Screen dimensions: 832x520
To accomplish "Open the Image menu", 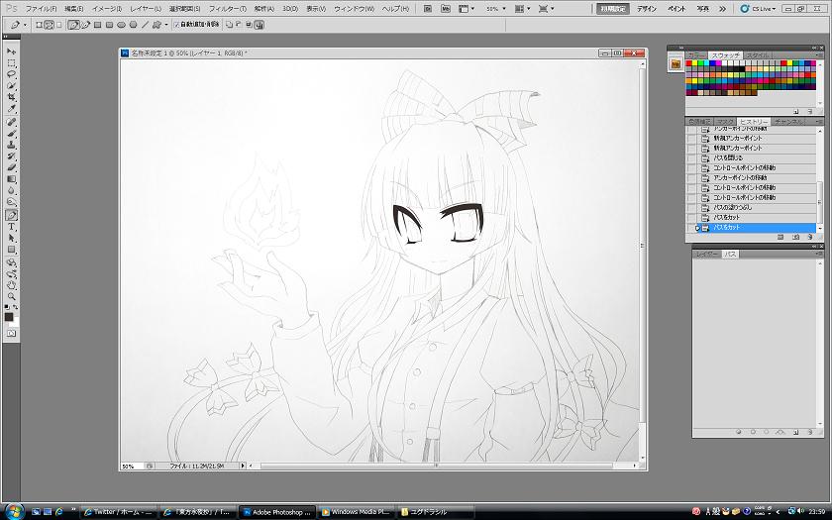I will click(107, 9).
